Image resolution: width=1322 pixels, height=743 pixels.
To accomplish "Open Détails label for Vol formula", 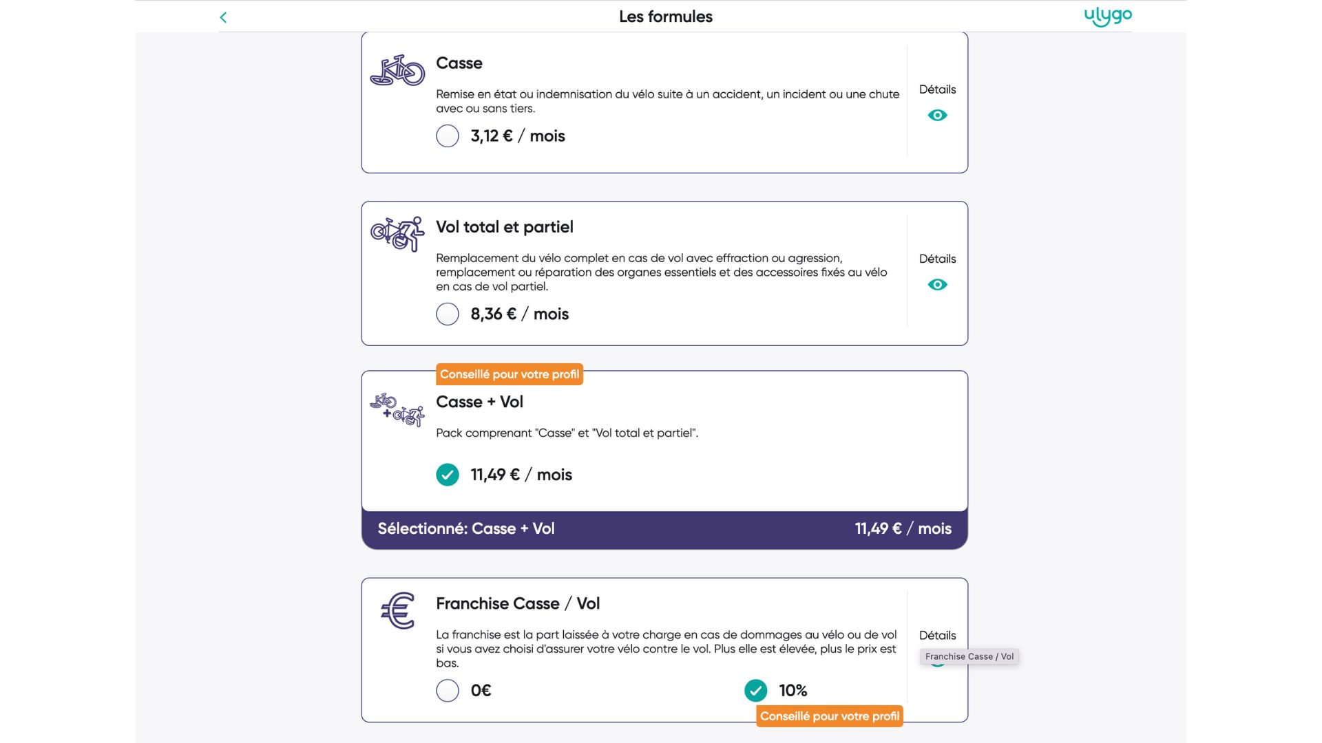I will pyautogui.click(x=937, y=259).
